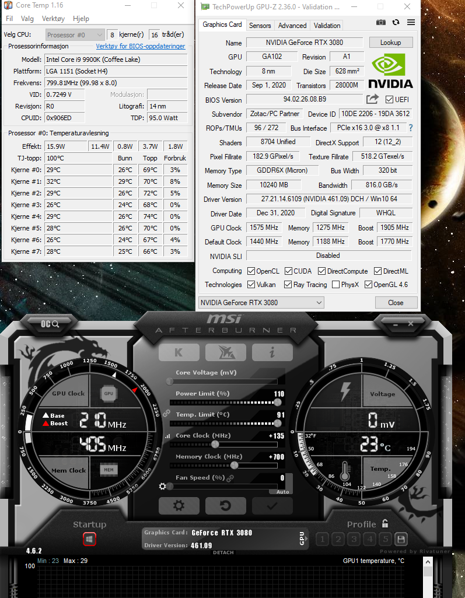
Task: Click Lookup button in GPU-Z
Action: click(x=391, y=43)
